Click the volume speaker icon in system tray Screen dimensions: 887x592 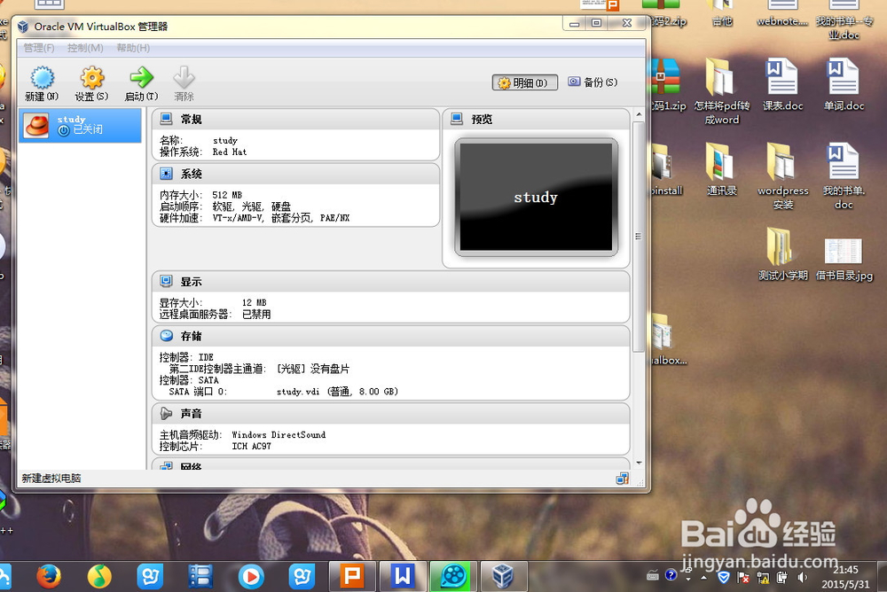[802, 577]
